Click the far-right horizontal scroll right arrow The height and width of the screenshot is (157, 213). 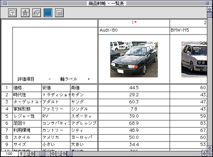click(204, 154)
